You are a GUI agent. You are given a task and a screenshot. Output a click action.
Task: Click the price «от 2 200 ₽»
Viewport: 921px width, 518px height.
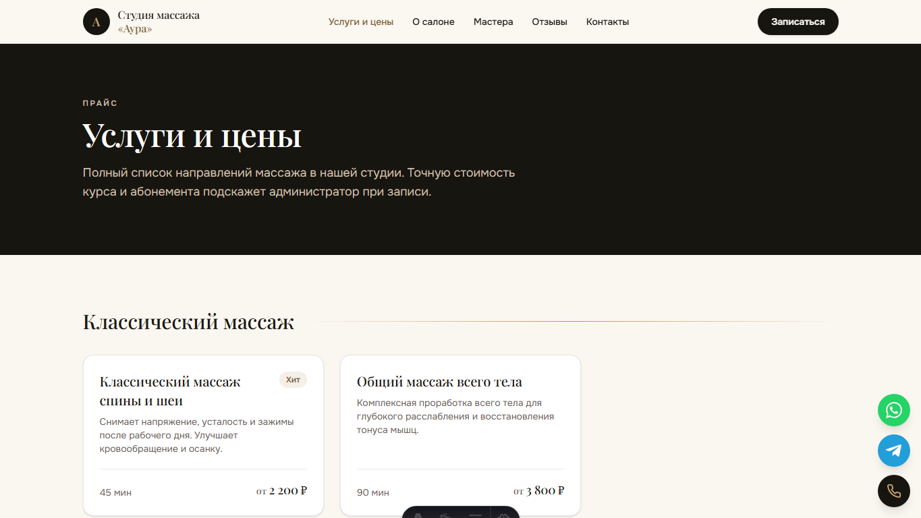(281, 491)
